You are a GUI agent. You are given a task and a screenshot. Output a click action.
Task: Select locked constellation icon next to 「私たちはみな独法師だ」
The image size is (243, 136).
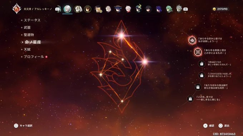(x=198, y=87)
